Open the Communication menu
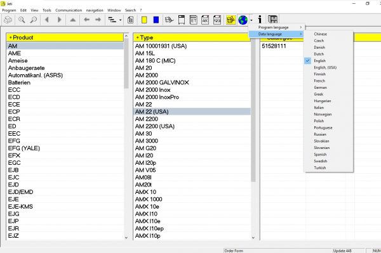 click(x=69, y=10)
